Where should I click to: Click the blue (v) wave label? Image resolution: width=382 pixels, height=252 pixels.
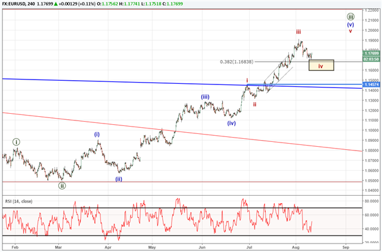(x=351, y=24)
